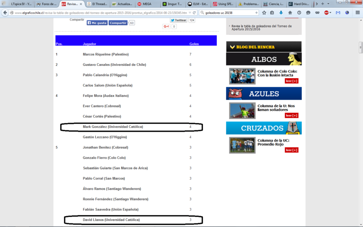
Task: Click the vertical scrollbar thumb
Action: pos(361,48)
